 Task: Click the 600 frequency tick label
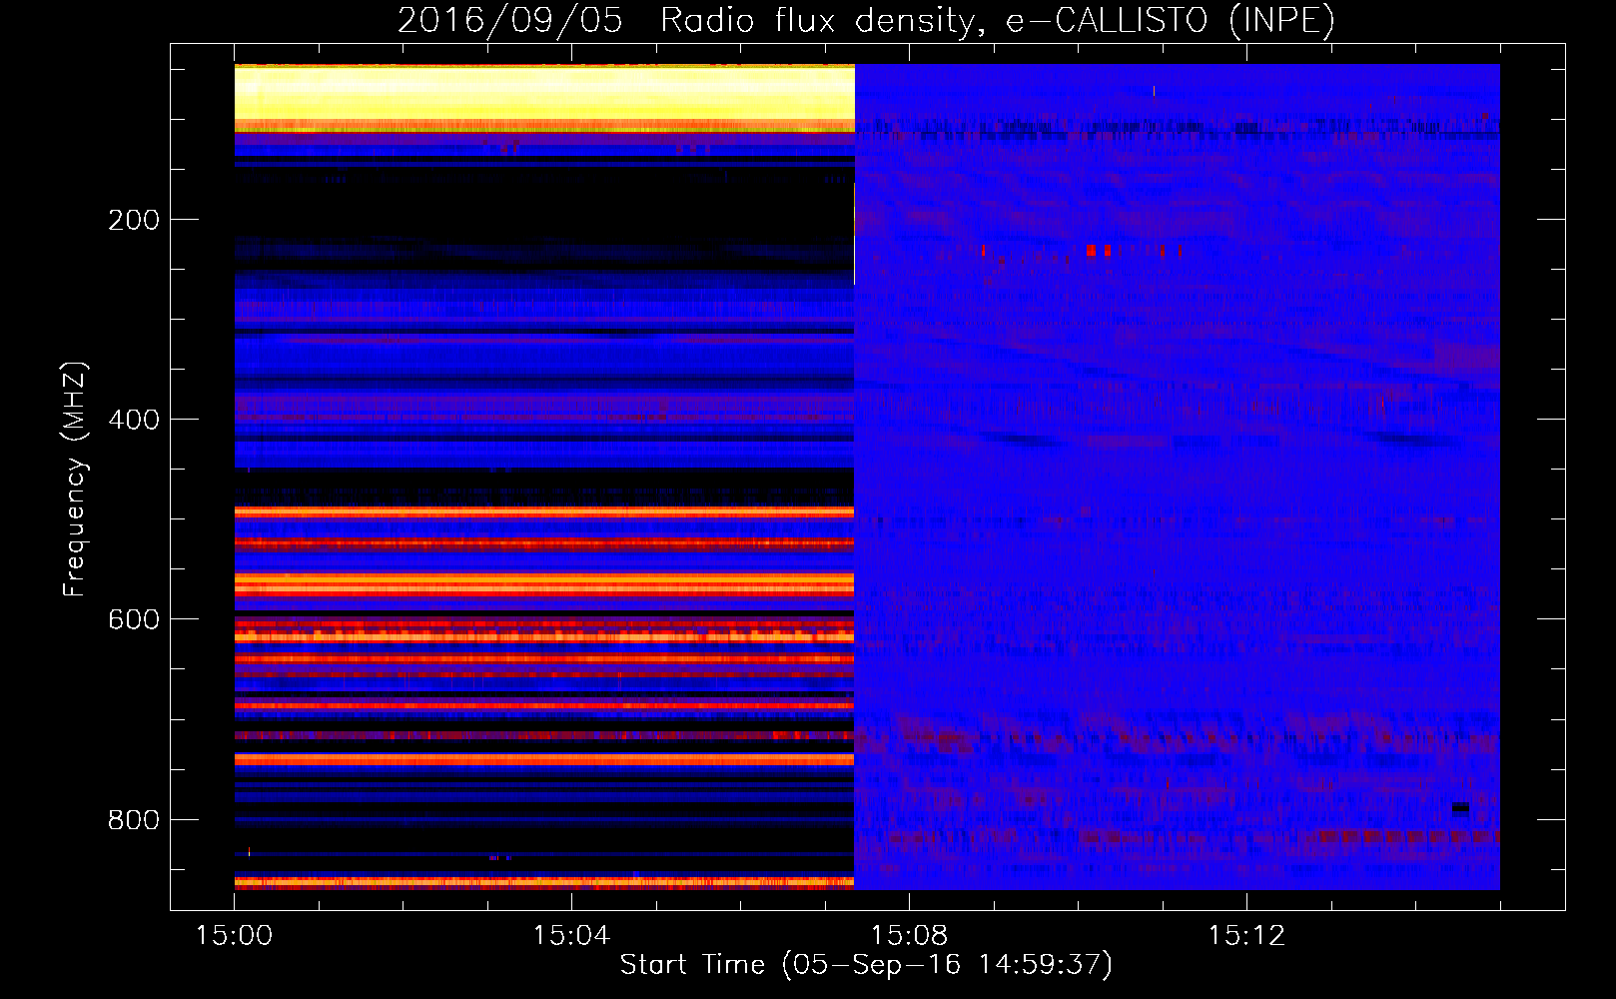(134, 619)
